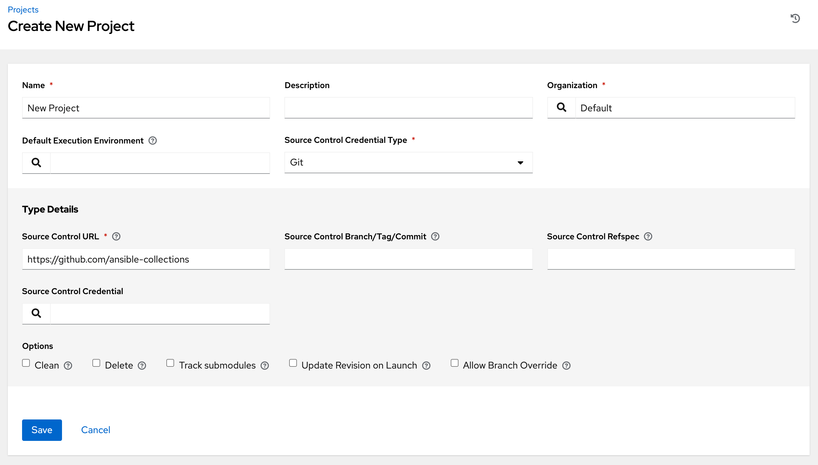Viewport: 818px width, 465px height.
Task: Click the Default Execution Environment text field
Action: tap(160, 163)
